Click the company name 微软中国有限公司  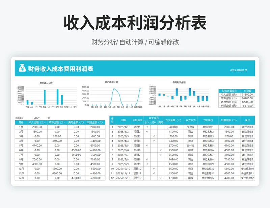tap(239, 70)
